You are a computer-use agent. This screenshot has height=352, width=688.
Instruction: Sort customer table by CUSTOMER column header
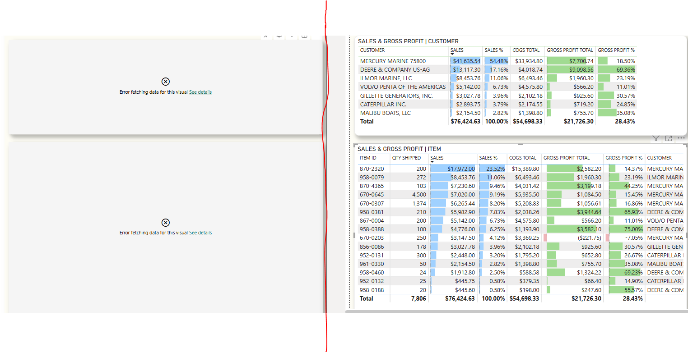[x=372, y=50]
